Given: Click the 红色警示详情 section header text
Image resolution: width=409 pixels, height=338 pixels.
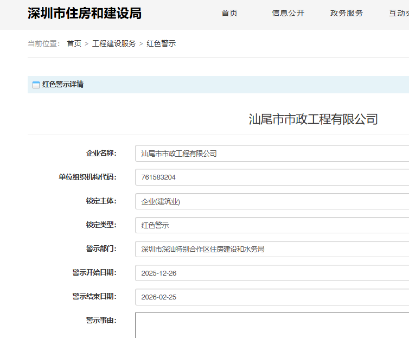Looking at the screenshot, I should [x=63, y=85].
